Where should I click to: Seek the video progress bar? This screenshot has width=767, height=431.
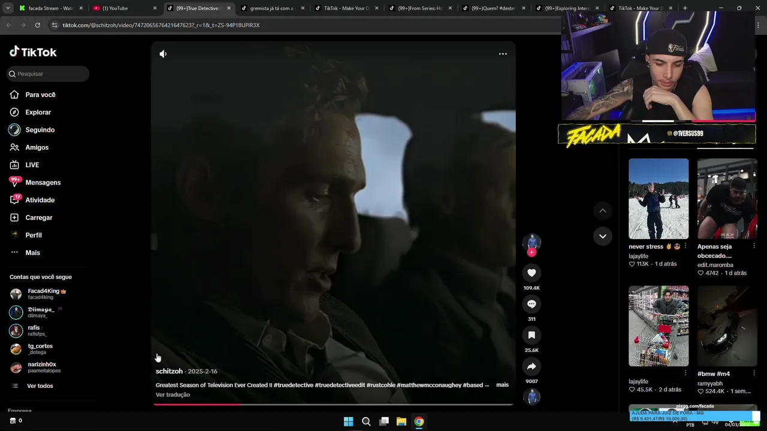coord(333,405)
